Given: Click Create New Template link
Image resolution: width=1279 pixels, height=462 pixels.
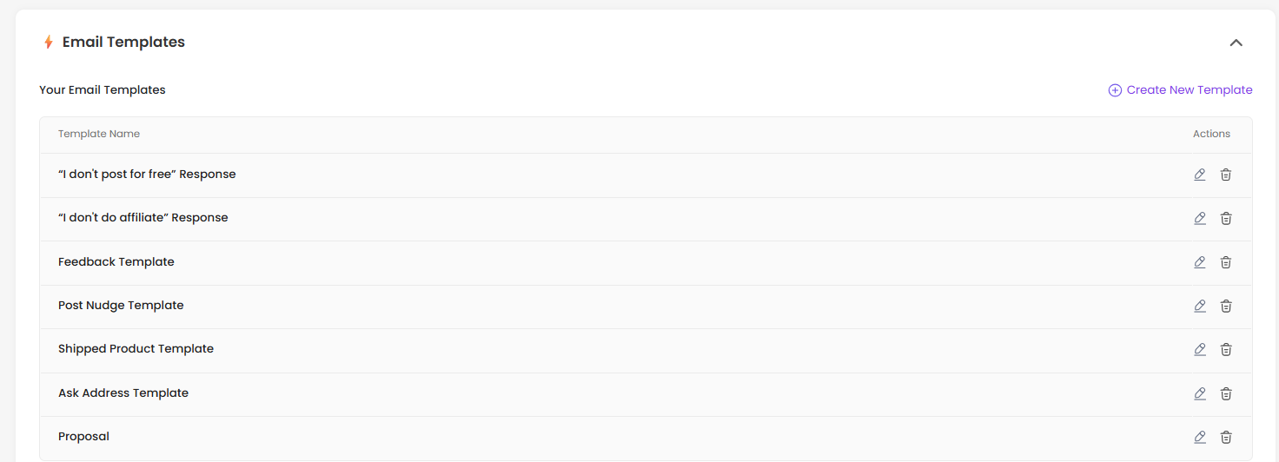Looking at the screenshot, I should [x=1190, y=89].
